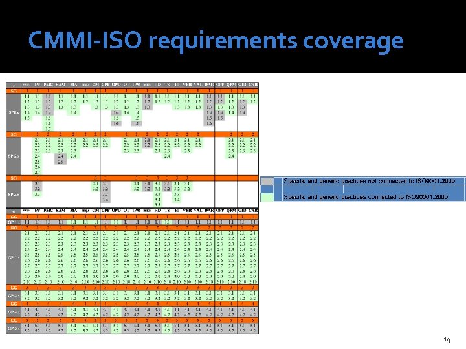Click GP 2.x cell 2.10 under CAR column
The width and height of the screenshot is (466, 349).
click(253, 282)
